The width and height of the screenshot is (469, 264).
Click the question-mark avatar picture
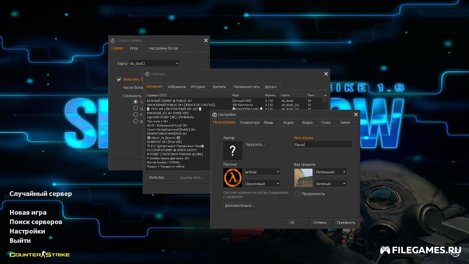pos(232,150)
